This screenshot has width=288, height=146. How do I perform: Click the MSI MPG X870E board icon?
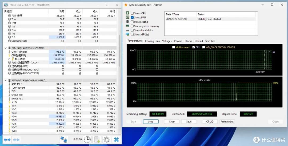pyautogui.click(x=10, y=81)
